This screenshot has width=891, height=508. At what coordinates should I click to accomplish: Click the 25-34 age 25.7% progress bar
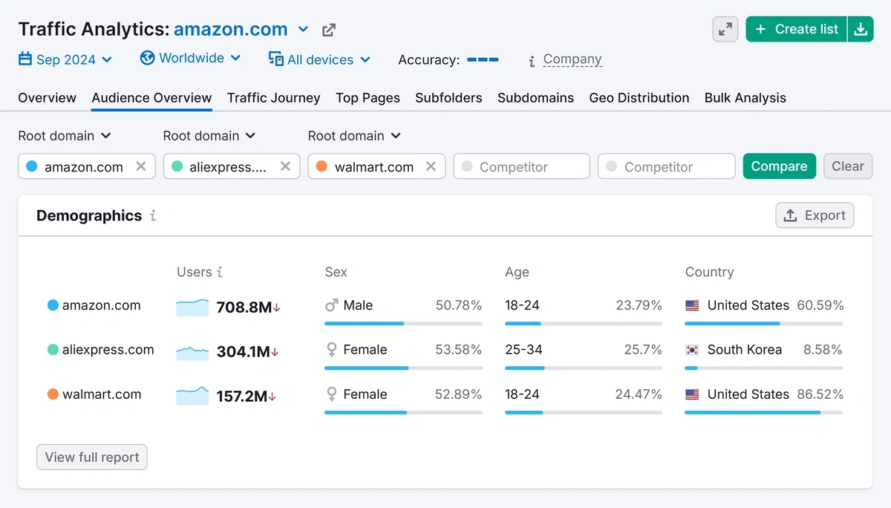(x=584, y=368)
